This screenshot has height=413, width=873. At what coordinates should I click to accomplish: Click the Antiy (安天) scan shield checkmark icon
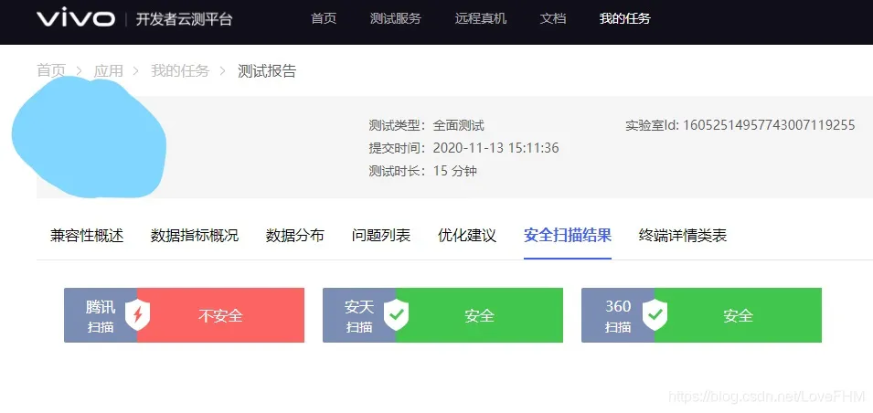coord(396,315)
